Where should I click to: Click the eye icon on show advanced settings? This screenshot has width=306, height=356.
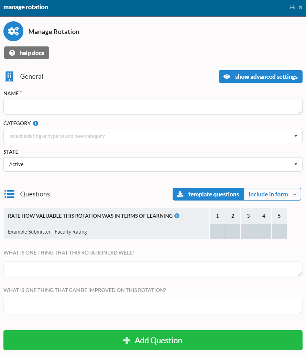tap(227, 76)
